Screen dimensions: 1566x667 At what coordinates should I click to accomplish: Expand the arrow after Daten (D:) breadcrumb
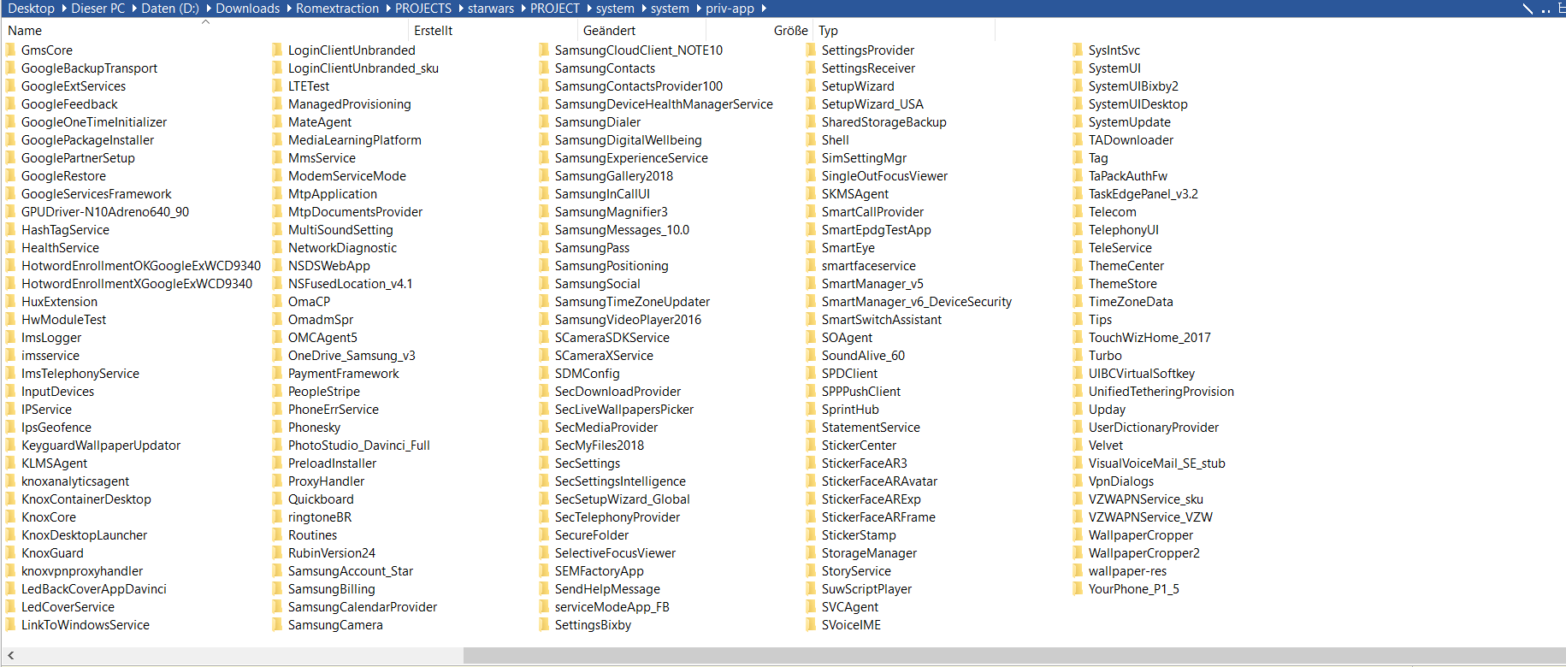[x=208, y=9]
